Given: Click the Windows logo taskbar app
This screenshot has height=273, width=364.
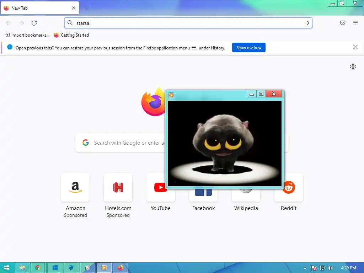Looking at the screenshot, I should (55, 268).
